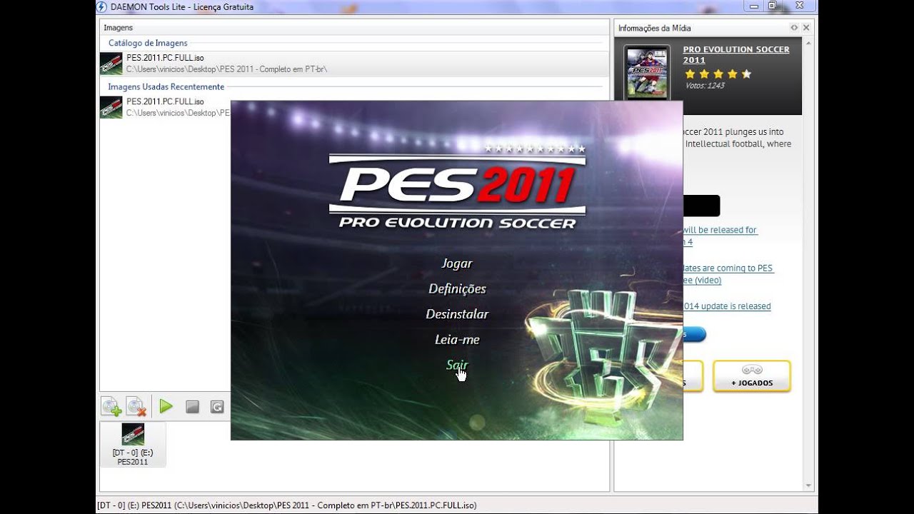Click the auto-hide toggle of Informações da Mídia

[x=794, y=28]
